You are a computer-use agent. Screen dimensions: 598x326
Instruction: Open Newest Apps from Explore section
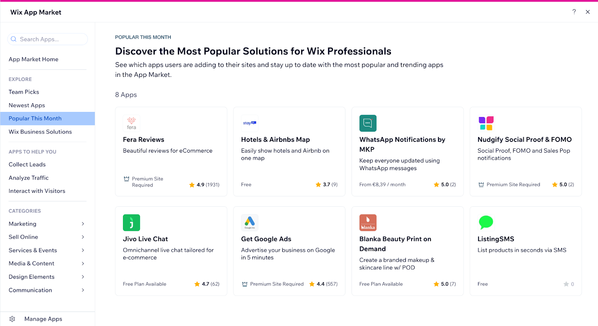27,105
